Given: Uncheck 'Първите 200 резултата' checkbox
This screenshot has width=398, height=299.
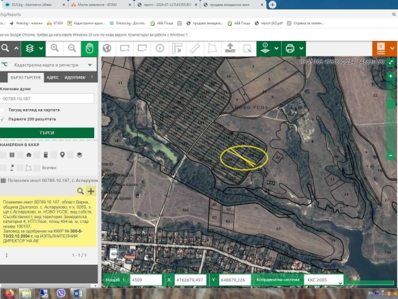Looking at the screenshot, I should coord(2,119).
